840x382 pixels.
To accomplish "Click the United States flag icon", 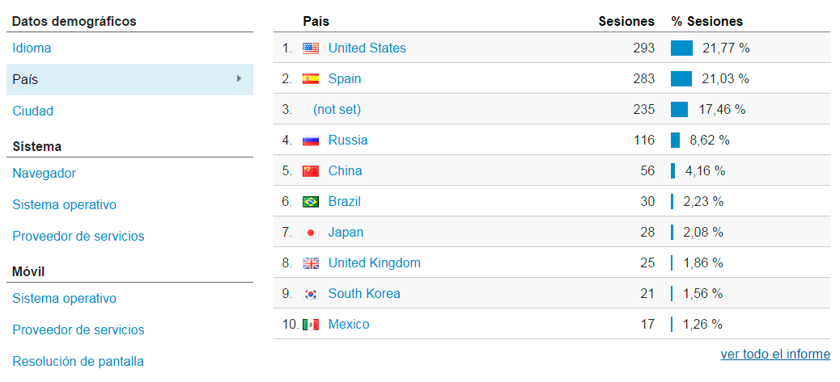I will (311, 48).
